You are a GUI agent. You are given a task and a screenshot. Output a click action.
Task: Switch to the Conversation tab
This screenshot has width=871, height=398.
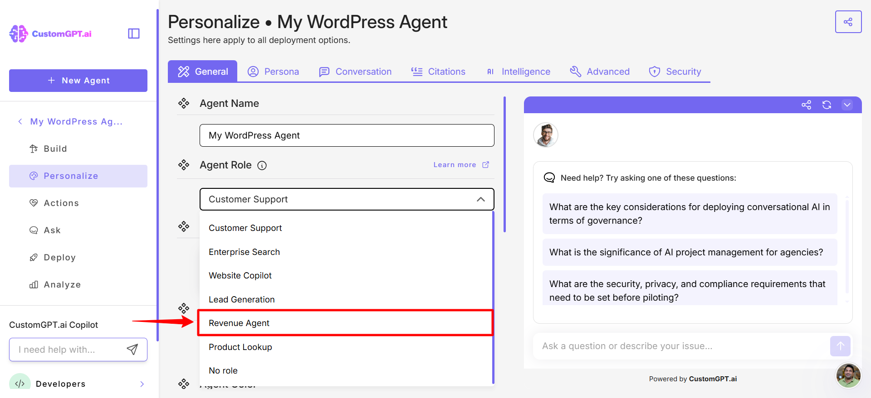point(355,72)
